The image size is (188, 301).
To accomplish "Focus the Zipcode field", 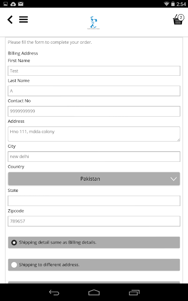I will [x=94, y=221].
